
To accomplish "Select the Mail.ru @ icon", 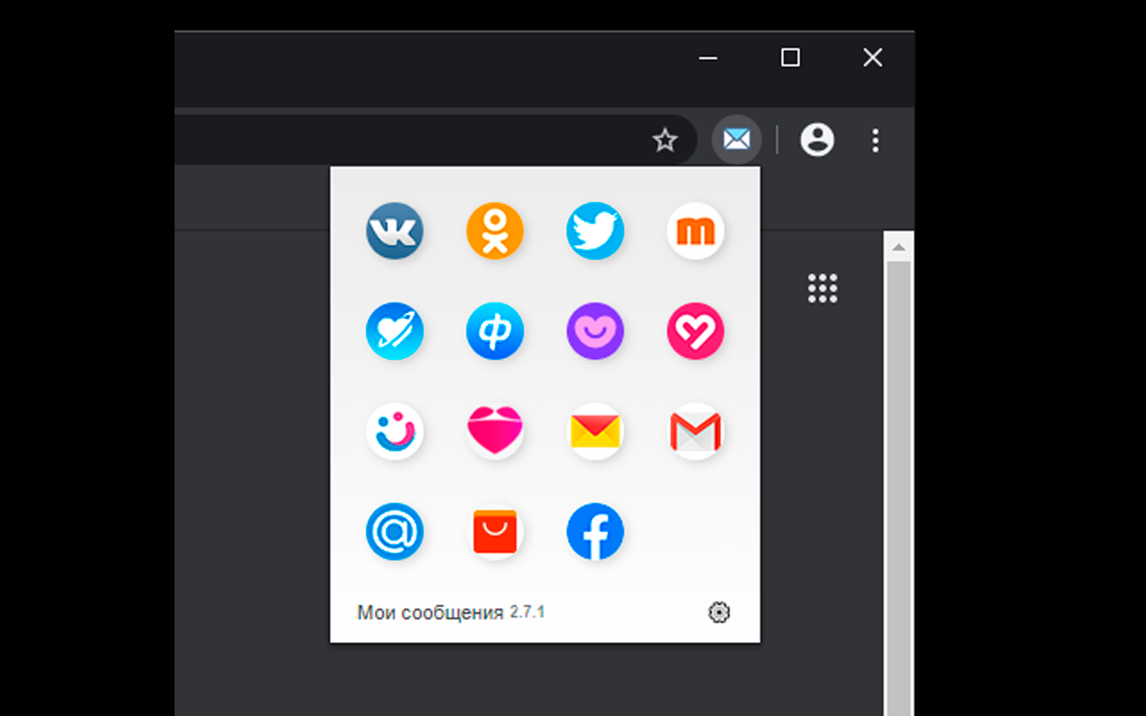I will [395, 531].
